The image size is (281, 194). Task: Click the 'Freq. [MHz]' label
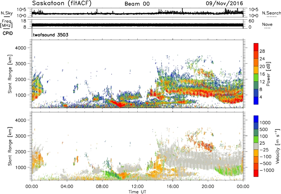[x=7, y=23]
